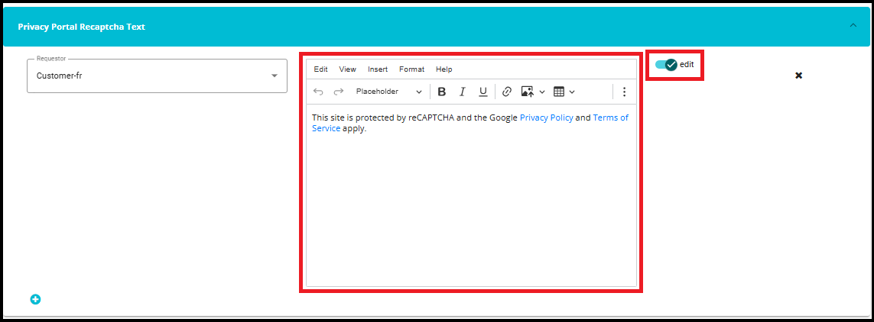Viewport: 874px width, 322px height.
Task: Collapse the Privacy Portal Recaptcha Text section
Action: (853, 26)
